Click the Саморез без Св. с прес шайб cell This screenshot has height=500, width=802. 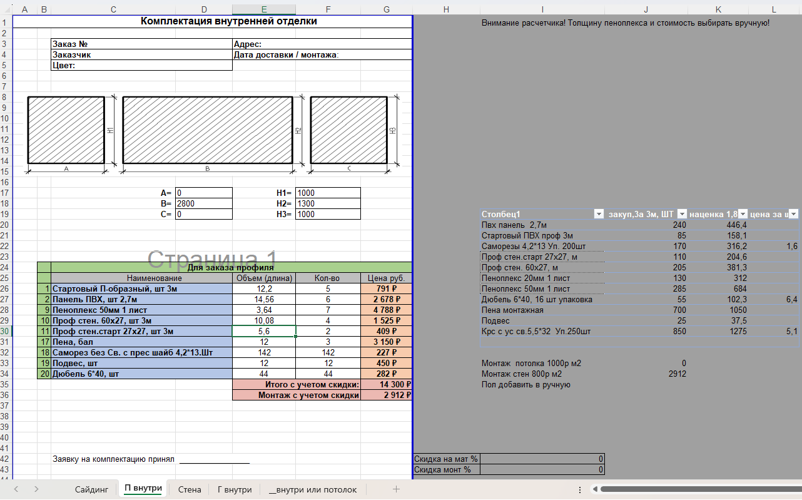coord(141,352)
